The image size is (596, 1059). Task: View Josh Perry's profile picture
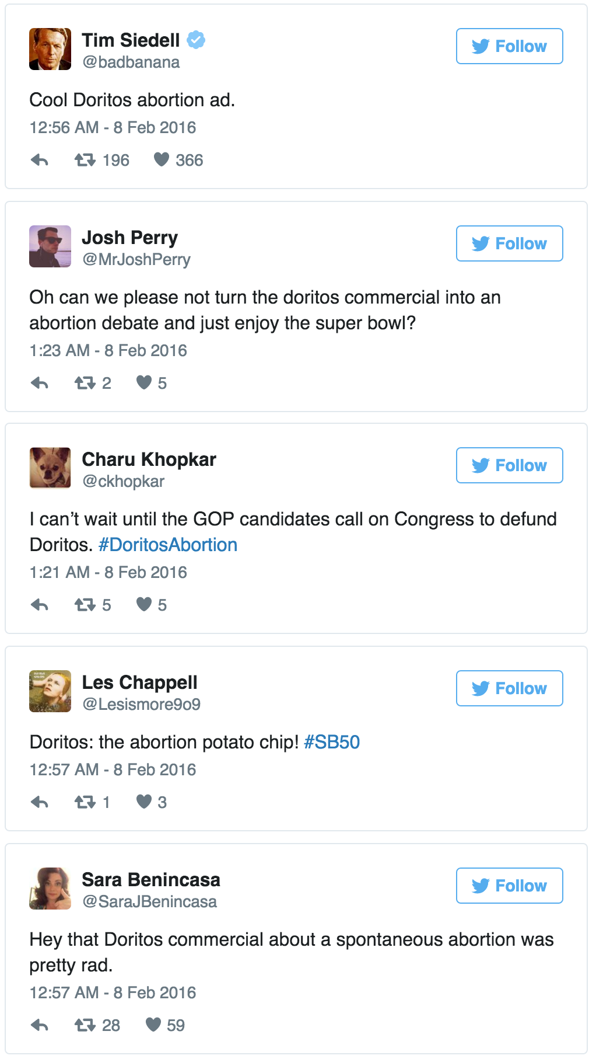pyautogui.click(x=50, y=246)
